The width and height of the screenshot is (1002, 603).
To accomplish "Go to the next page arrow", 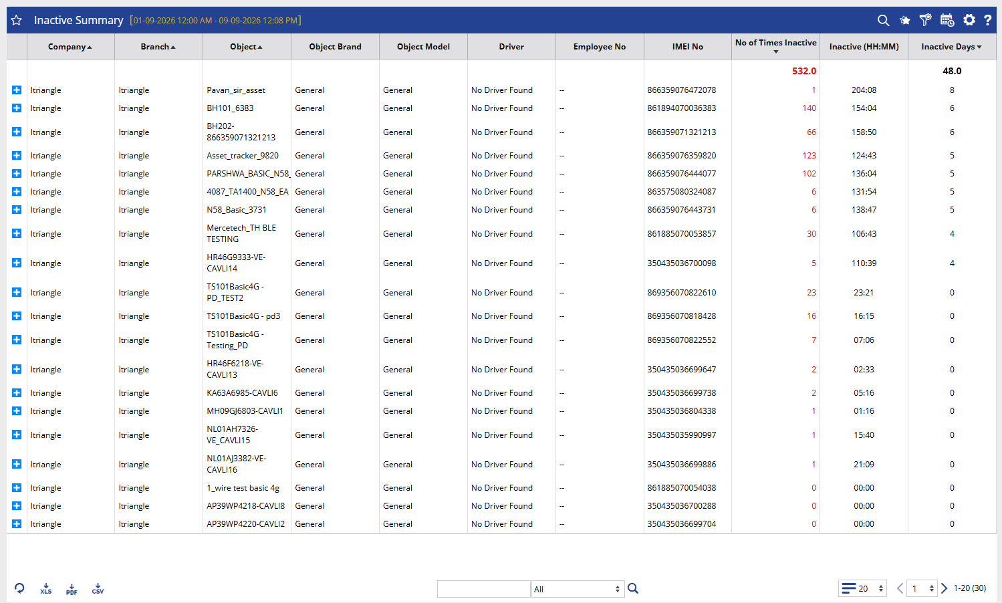I will pos(944,588).
